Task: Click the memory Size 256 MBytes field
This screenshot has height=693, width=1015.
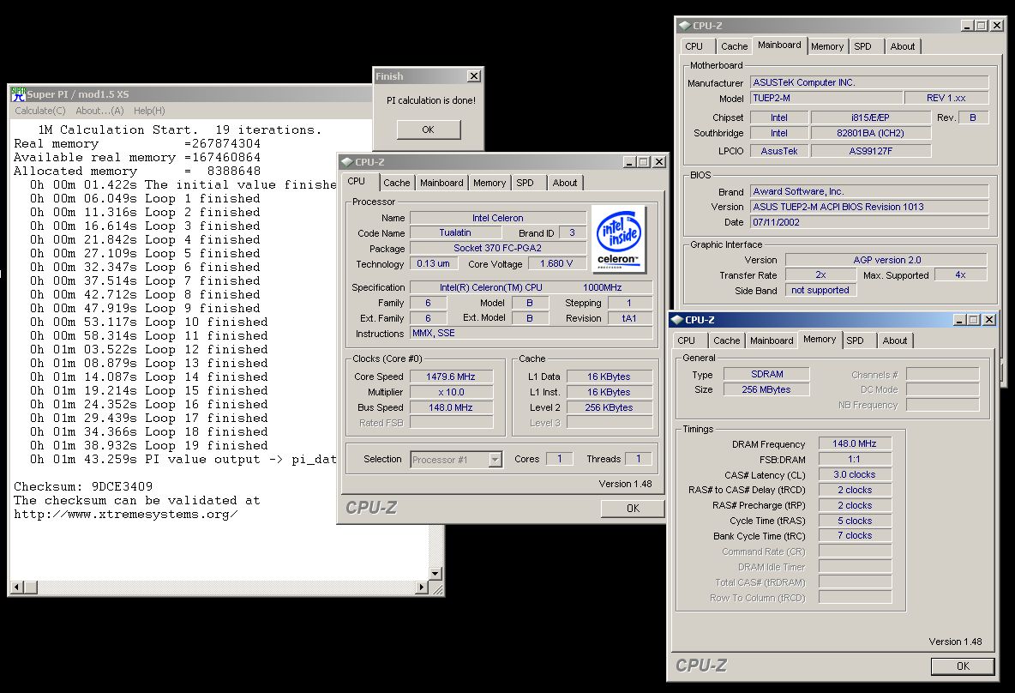Action: pyautogui.click(x=766, y=390)
